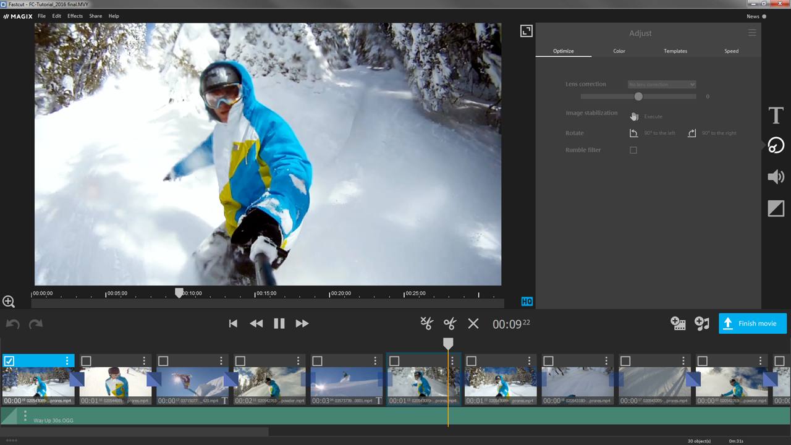Redo the last undone action
The width and height of the screenshot is (791, 445).
[36, 323]
